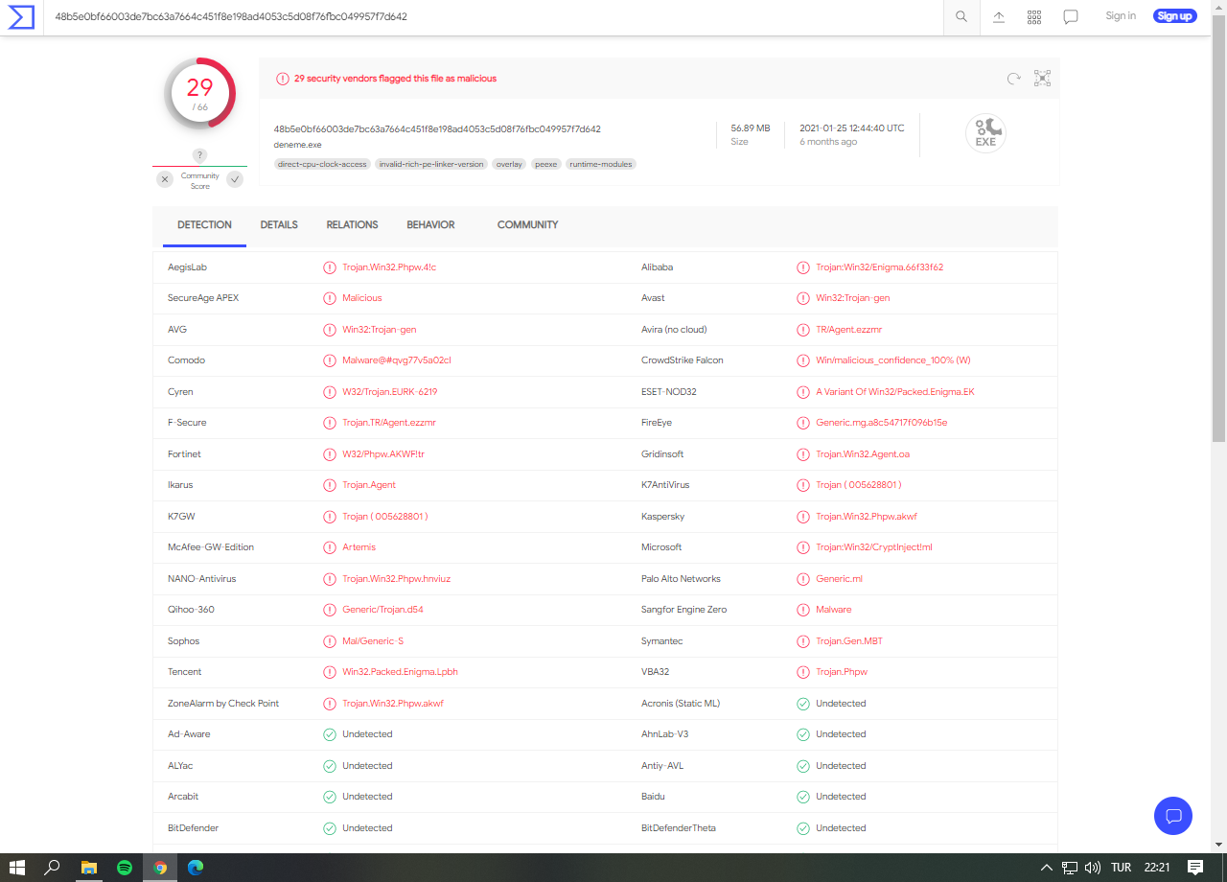
Task: Click the Fortinet result W32/Phpw.AKWF!tr
Action: click(383, 454)
